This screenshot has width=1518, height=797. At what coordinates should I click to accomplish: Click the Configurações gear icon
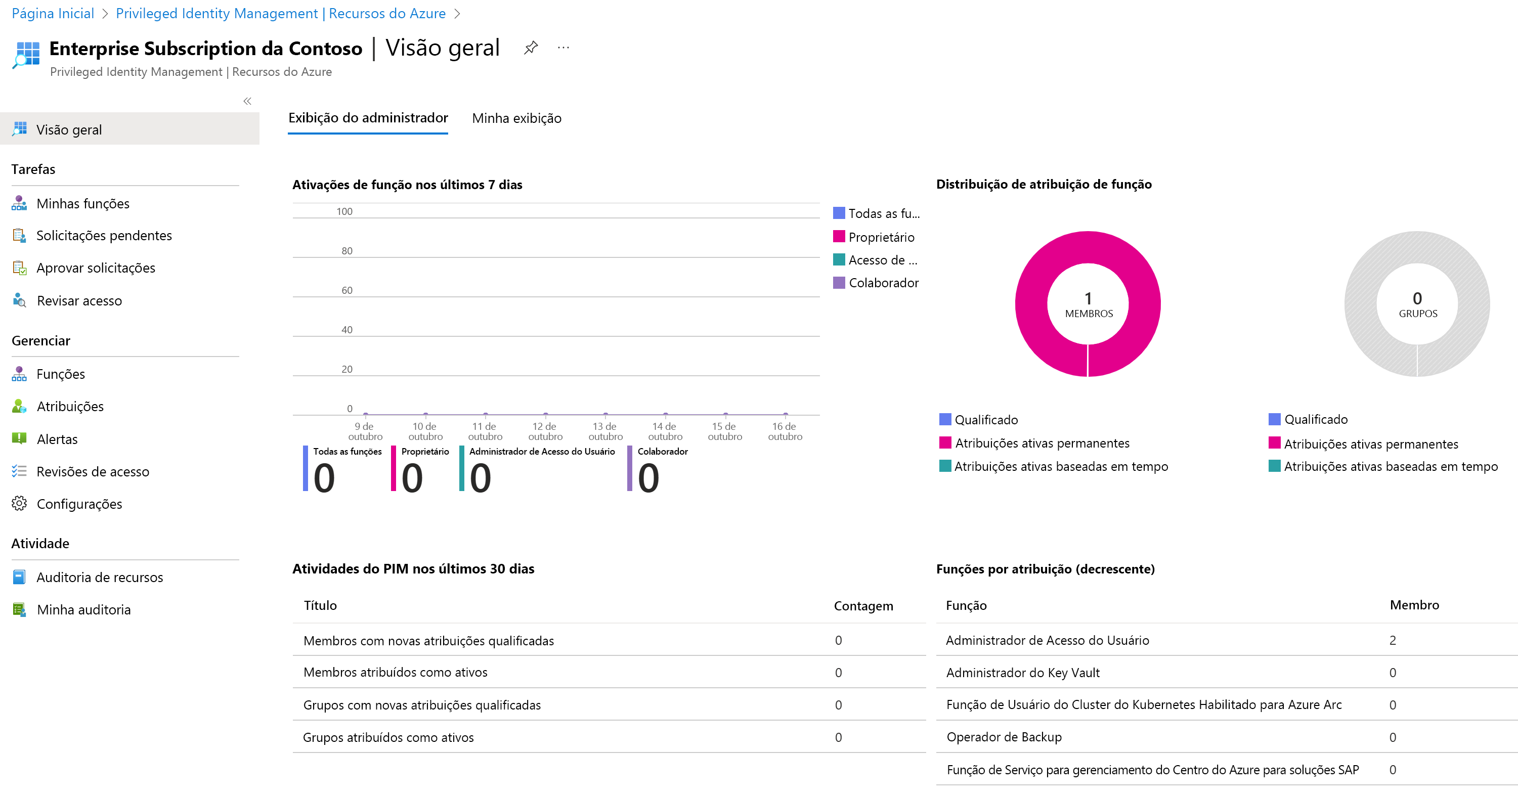tap(19, 504)
